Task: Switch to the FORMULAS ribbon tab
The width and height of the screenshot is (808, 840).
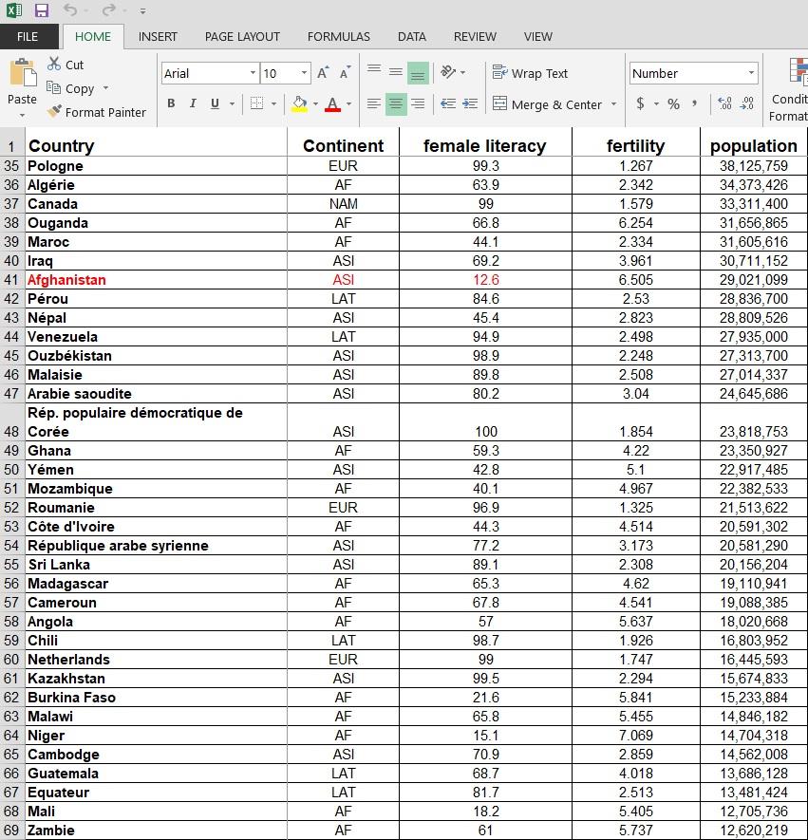Action: click(338, 36)
